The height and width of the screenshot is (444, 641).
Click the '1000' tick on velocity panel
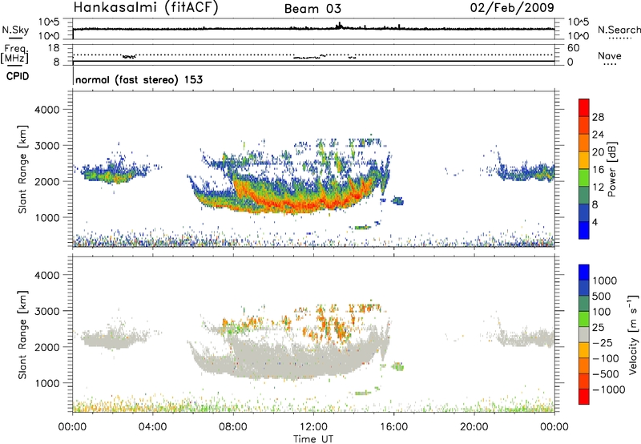point(46,383)
